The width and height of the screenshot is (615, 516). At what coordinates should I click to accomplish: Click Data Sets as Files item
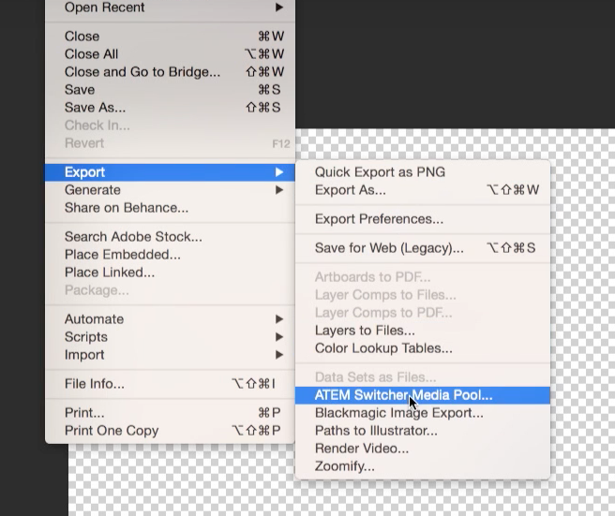point(423,377)
